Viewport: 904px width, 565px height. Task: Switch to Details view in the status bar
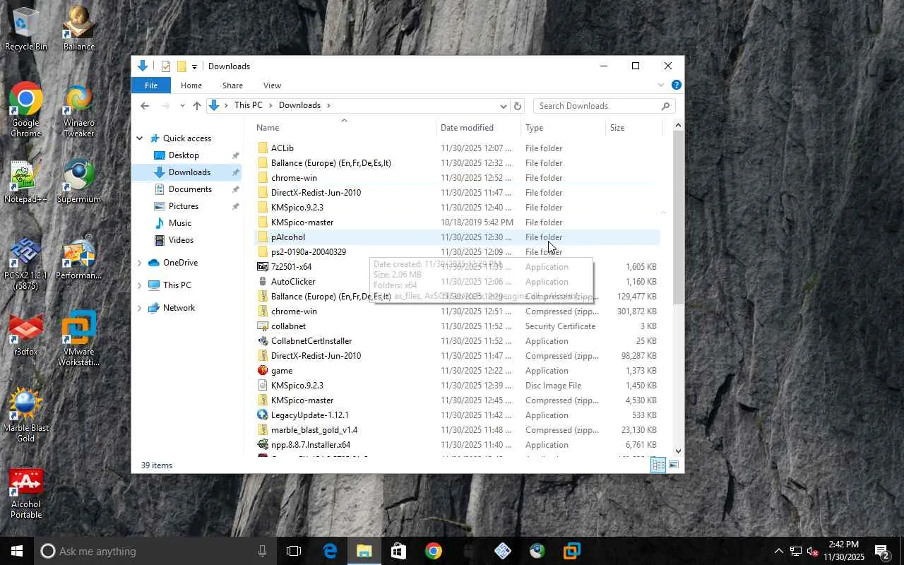658,465
